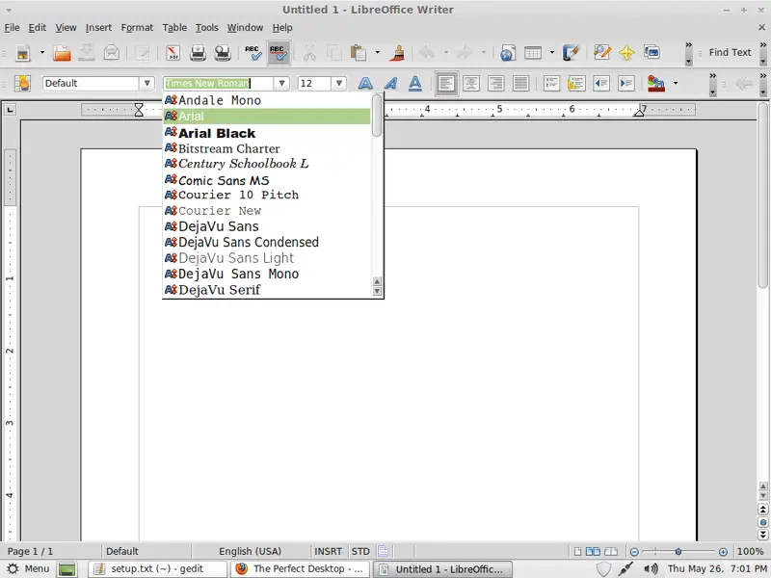Viewport: 771px width, 578px height.
Task: Open the New document dropdown arrow
Action: click(x=42, y=52)
